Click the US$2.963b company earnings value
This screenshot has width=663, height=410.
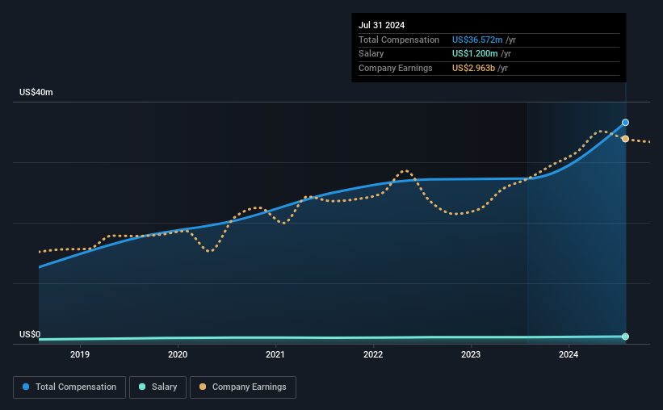tap(473, 68)
